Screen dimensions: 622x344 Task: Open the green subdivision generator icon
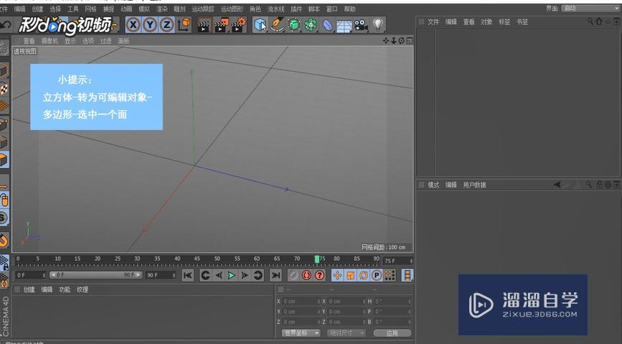[294, 25]
